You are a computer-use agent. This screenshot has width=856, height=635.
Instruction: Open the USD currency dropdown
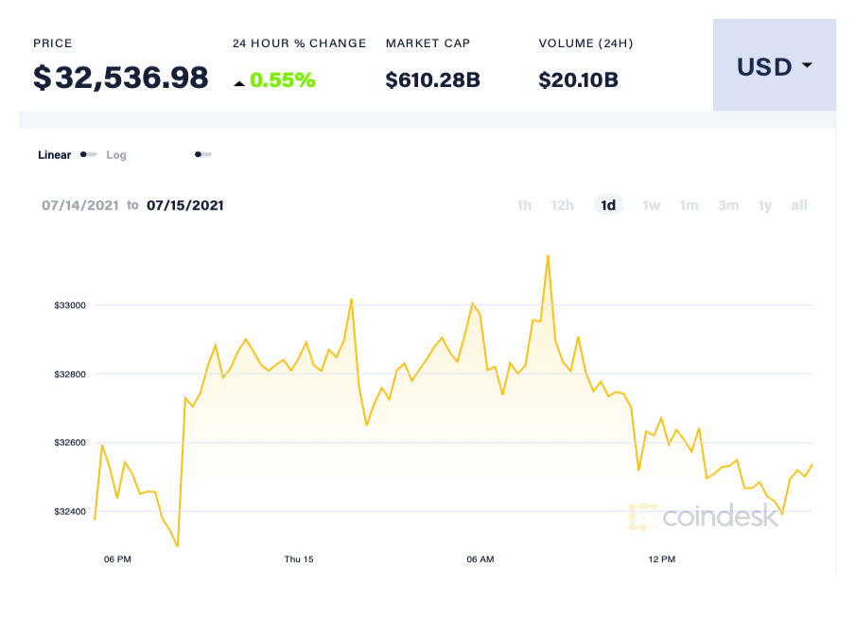coord(774,66)
